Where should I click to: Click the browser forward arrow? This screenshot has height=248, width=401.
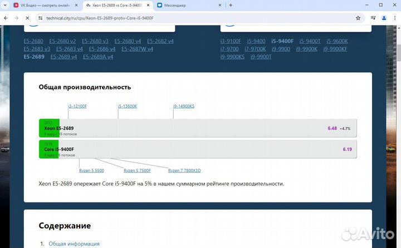coord(17,18)
